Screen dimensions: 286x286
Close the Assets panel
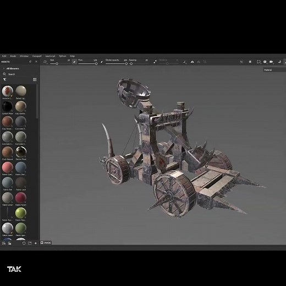(36, 62)
